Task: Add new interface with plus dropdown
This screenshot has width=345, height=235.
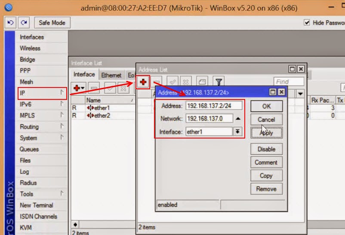Action: click(x=79, y=88)
